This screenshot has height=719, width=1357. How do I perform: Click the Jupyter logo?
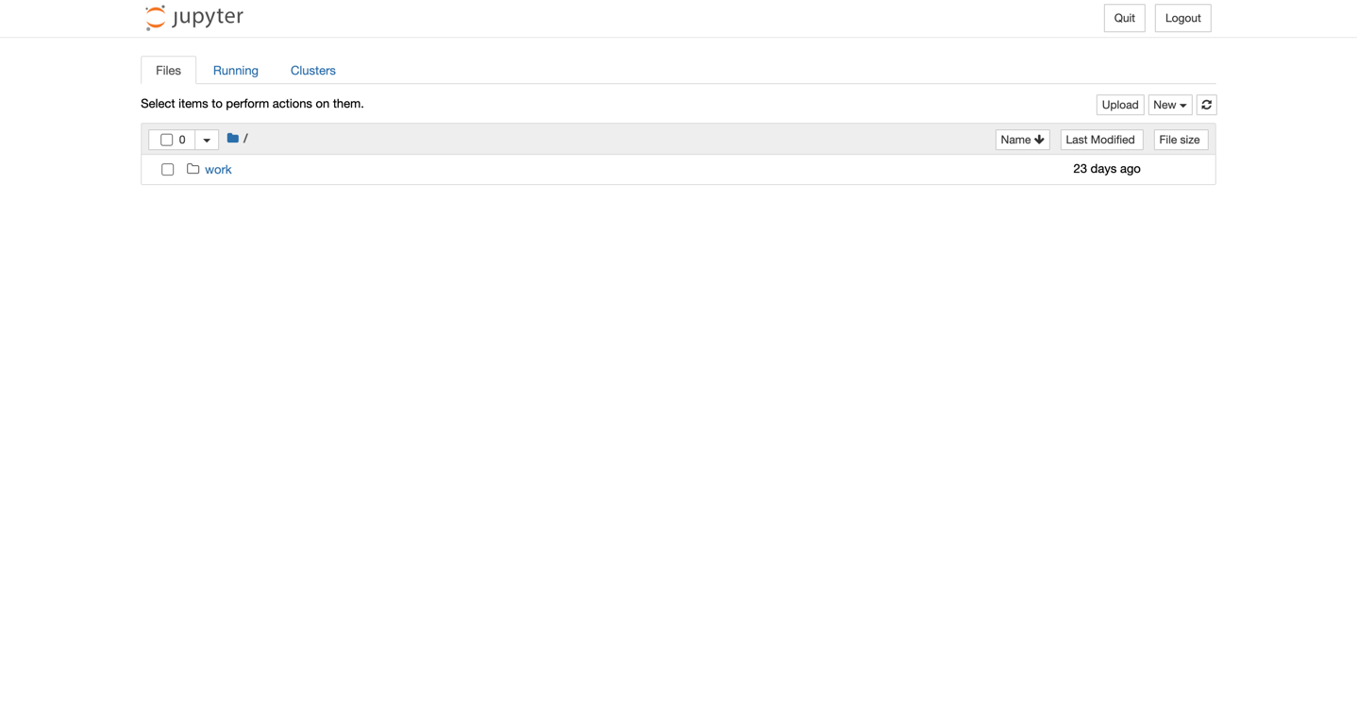(x=194, y=17)
